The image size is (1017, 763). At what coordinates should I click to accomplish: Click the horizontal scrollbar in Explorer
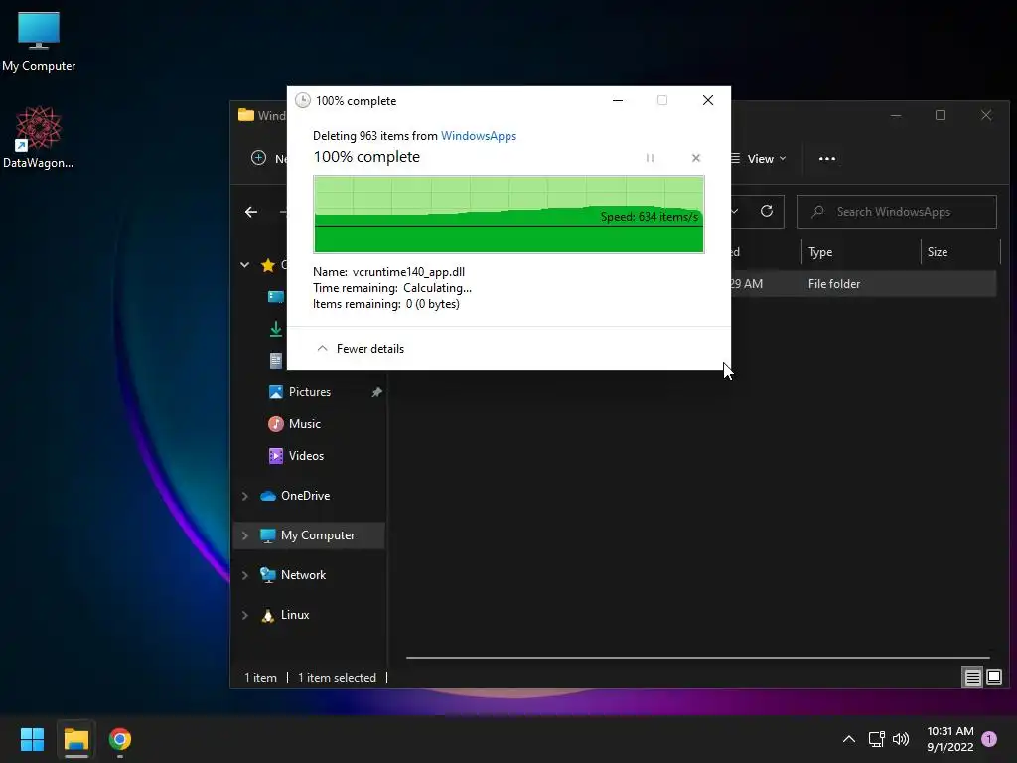pyautogui.click(x=698, y=658)
